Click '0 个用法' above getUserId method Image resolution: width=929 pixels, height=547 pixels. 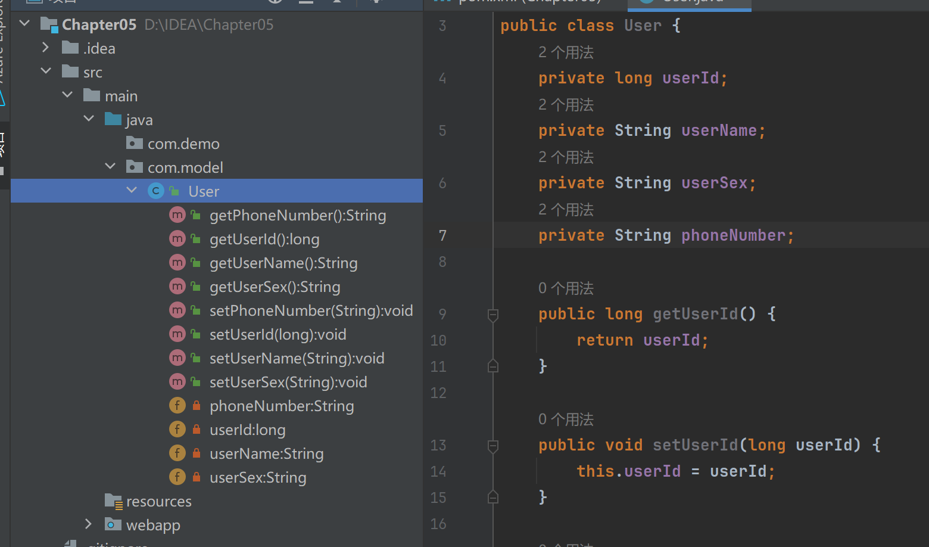tap(565, 288)
